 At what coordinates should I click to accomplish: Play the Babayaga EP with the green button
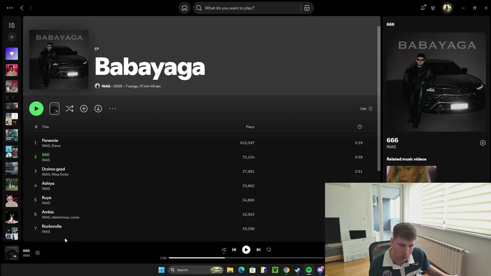pyautogui.click(x=36, y=108)
